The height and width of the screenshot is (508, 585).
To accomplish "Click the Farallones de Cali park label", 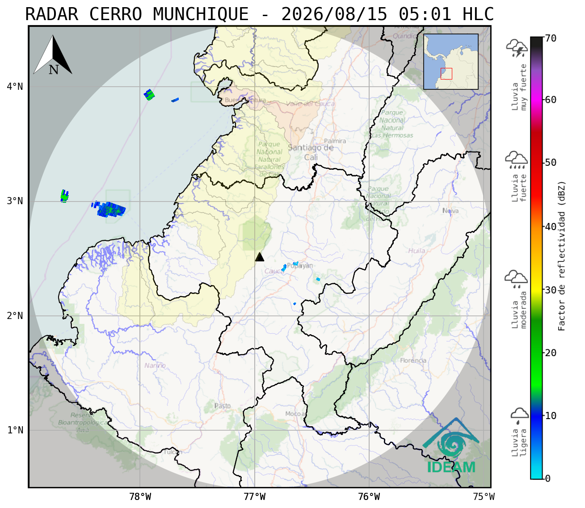I will [269, 160].
